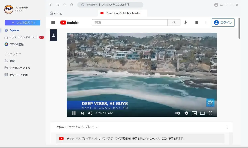Click the page vertical scrollbar
This screenshot has height=148, width=248.
239,28
